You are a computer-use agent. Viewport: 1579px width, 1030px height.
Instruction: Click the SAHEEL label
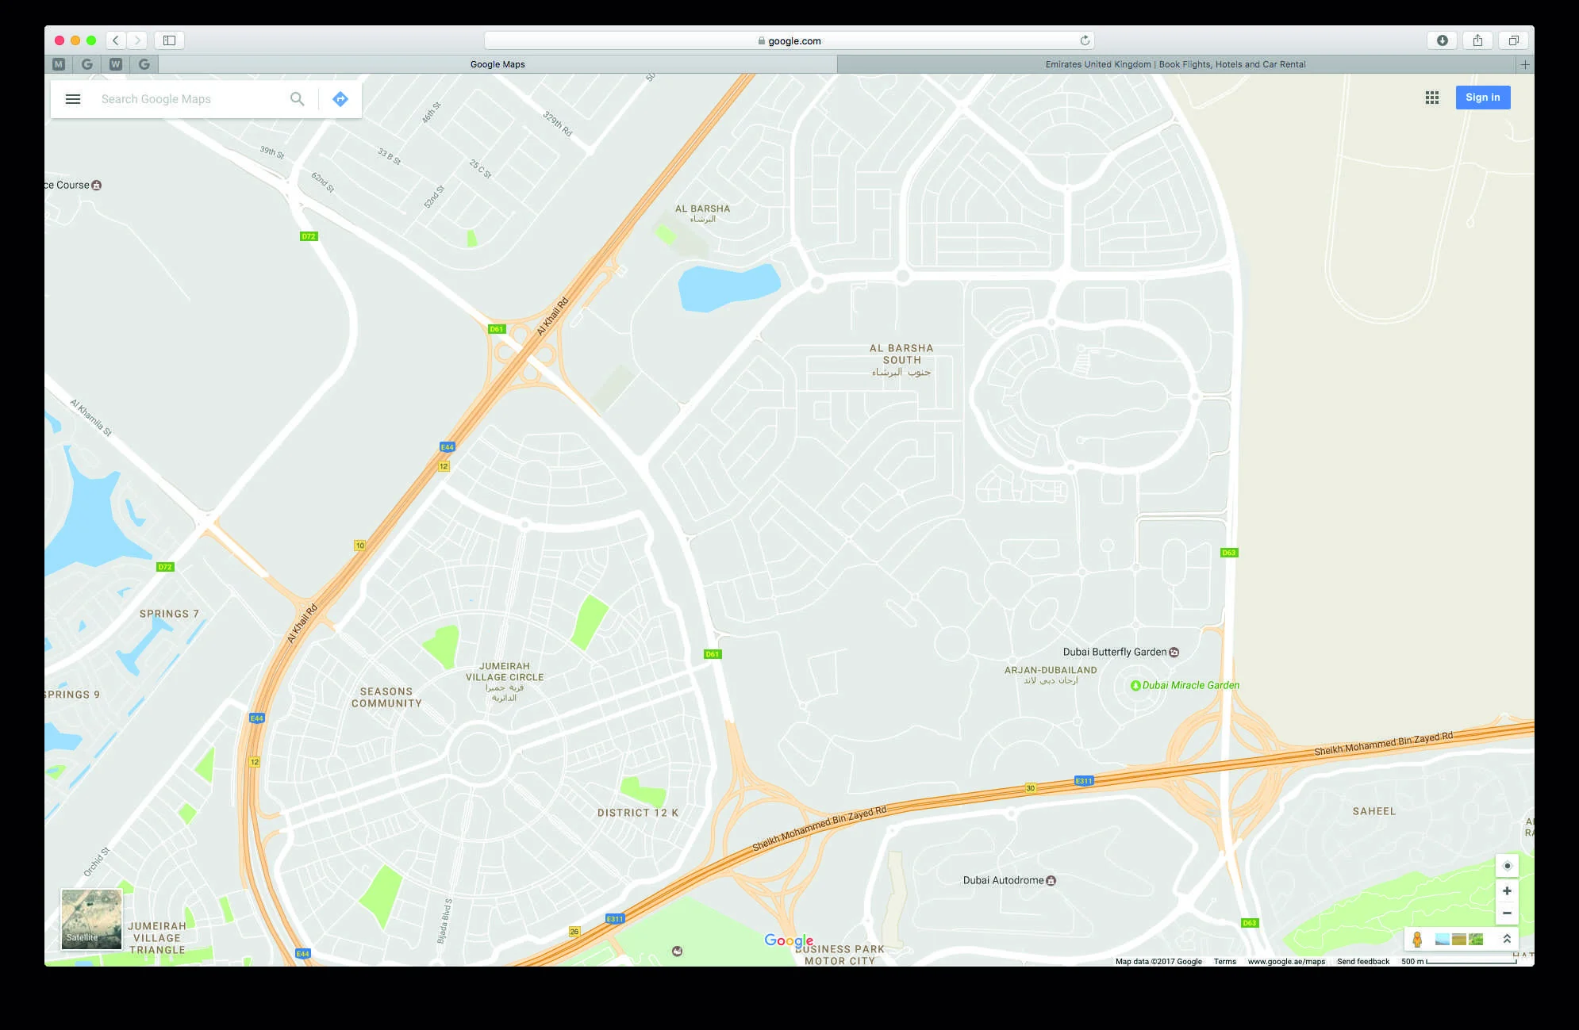click(1374, 811)
